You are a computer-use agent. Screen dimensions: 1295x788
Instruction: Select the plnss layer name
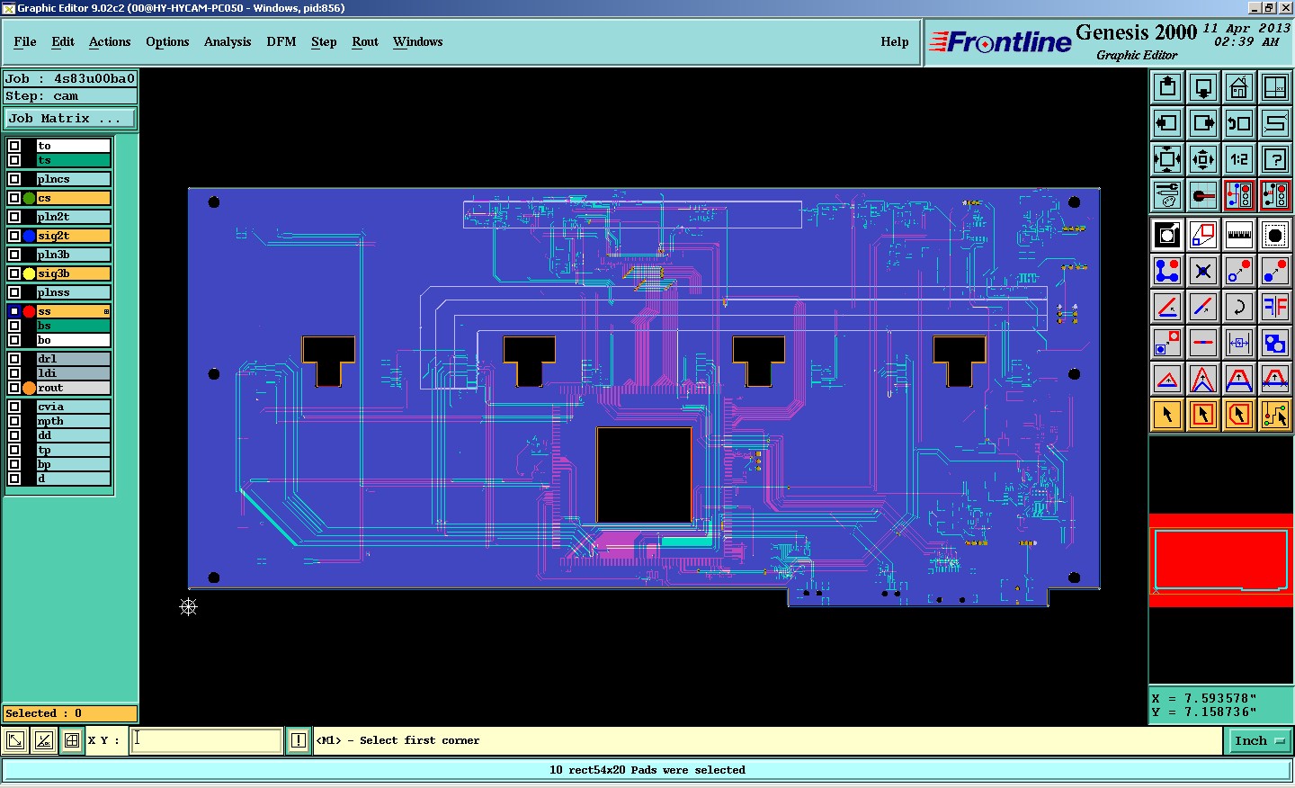[74, 292]
